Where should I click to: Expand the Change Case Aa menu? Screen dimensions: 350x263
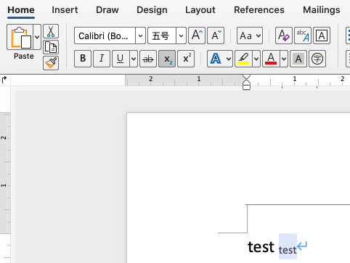tap(250, 36)
